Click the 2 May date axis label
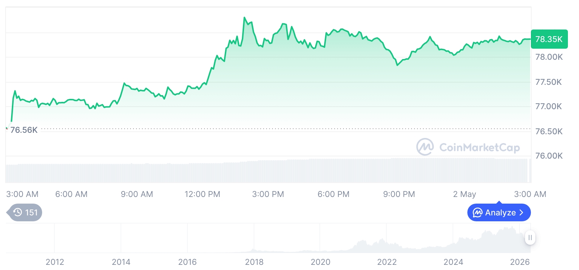This screenshot has width=579, height=270. pyautogui.click(x=465, y=194)
